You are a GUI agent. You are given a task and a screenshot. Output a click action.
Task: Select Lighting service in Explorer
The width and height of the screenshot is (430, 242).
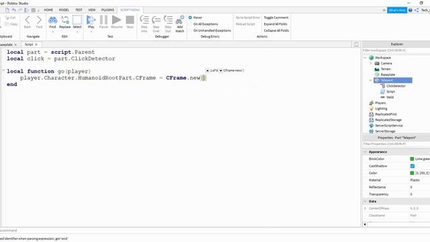(381, 109)
